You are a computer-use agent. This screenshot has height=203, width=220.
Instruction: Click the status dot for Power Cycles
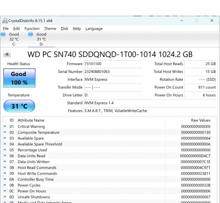point(5,185)
